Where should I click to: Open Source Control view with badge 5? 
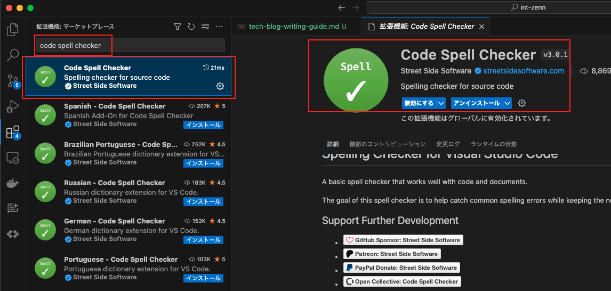coord(13,81)
